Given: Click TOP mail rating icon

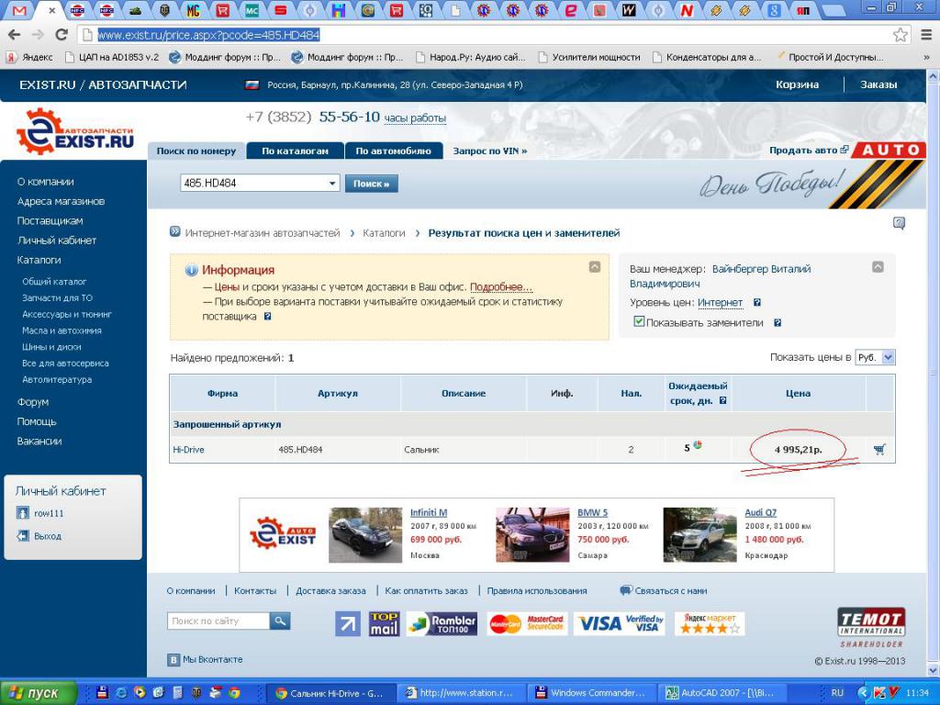Looking at the screenshot, I should click(x=385, y=624).
